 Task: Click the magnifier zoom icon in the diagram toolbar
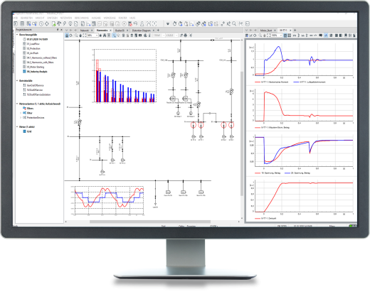point(76,36)
